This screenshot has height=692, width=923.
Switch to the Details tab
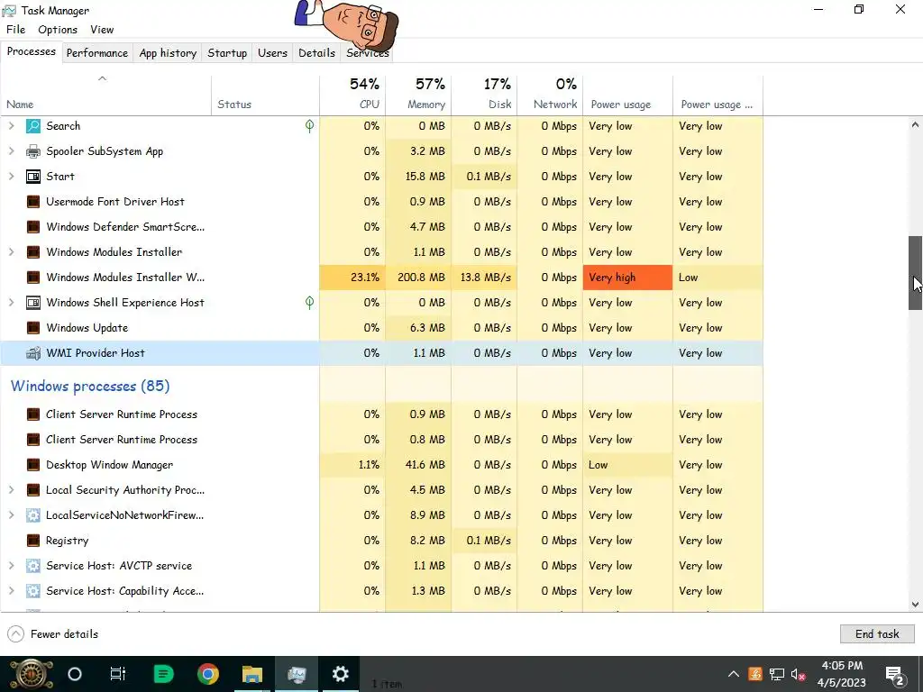coord(316,53)
